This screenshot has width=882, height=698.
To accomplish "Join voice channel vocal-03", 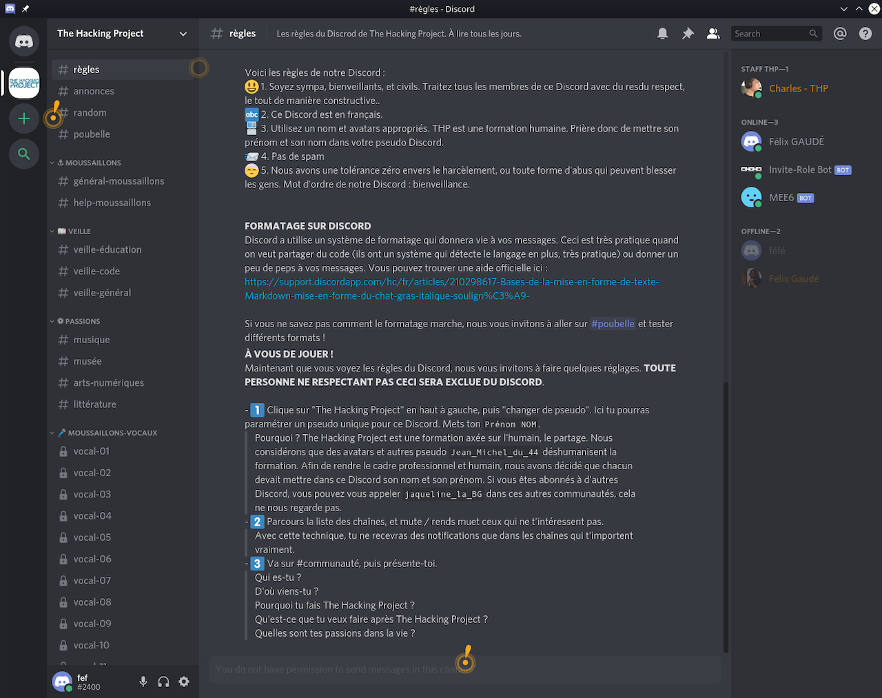I will 123,494.
